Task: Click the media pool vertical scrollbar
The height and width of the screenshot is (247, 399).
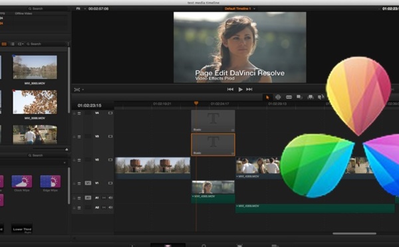Action: 68,80
